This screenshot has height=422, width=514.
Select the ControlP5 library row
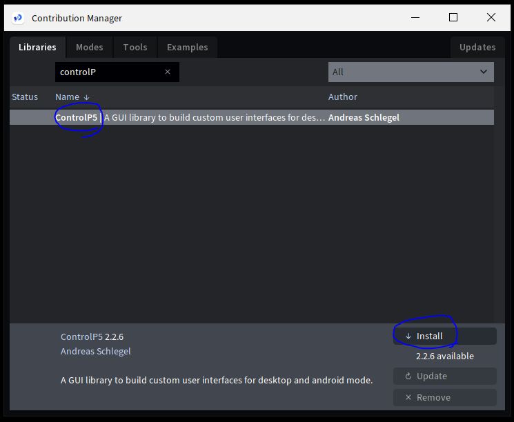point(252,117)
